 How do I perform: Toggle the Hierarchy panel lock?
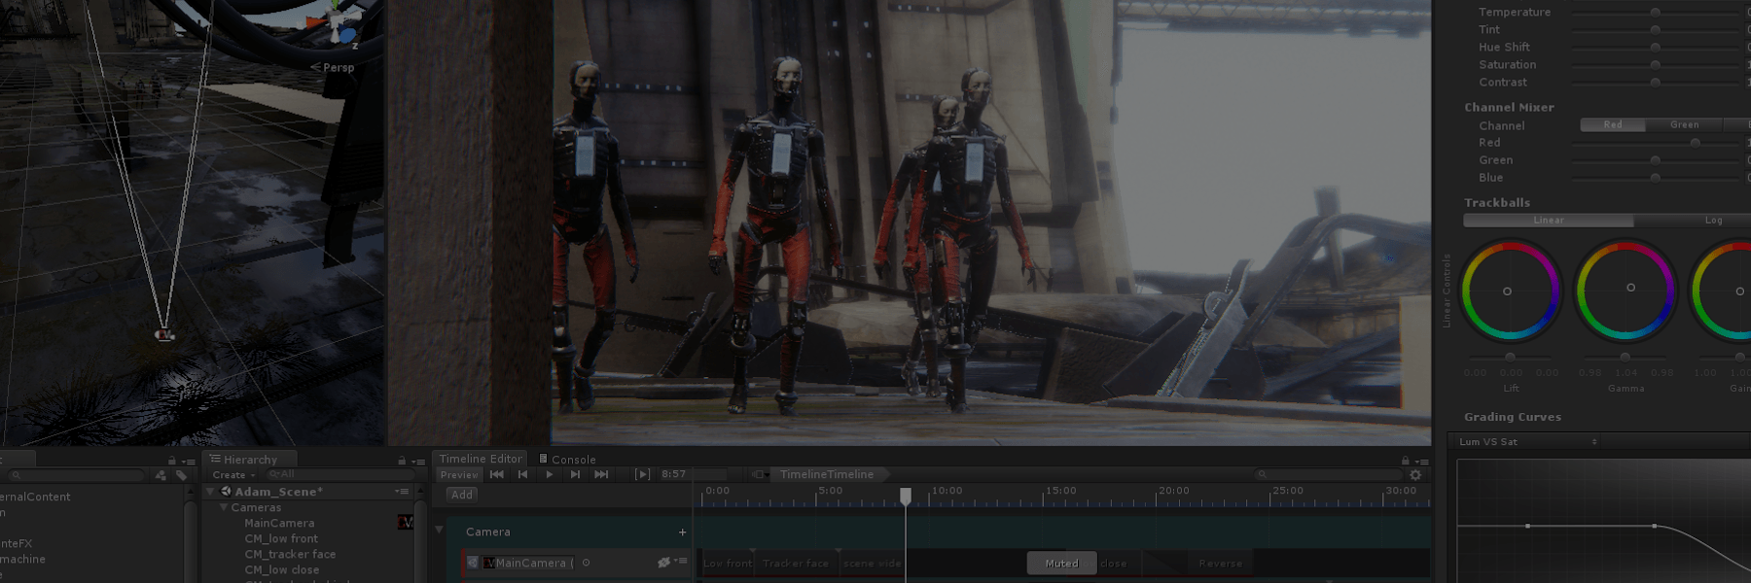tap(402, 461)
